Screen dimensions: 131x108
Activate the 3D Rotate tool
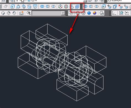[66, 7]
